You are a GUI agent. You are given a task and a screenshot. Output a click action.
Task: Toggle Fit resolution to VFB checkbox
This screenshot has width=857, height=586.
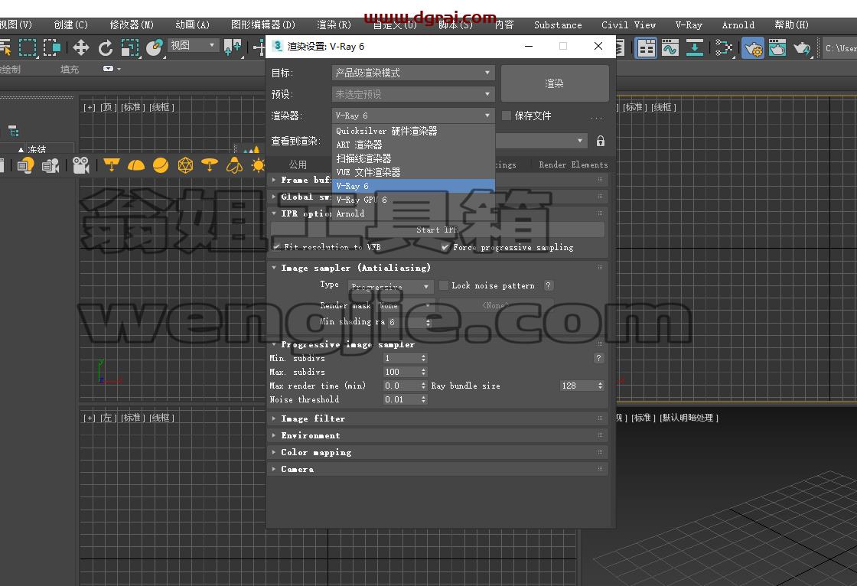pyautogui.click(x=278, y=247)
